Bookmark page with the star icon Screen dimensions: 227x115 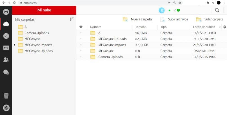[180, 3]
